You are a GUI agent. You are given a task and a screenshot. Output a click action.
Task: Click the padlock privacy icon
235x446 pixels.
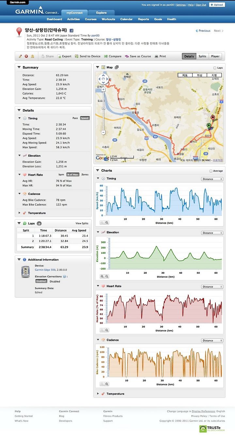click(x=32, y=56)
